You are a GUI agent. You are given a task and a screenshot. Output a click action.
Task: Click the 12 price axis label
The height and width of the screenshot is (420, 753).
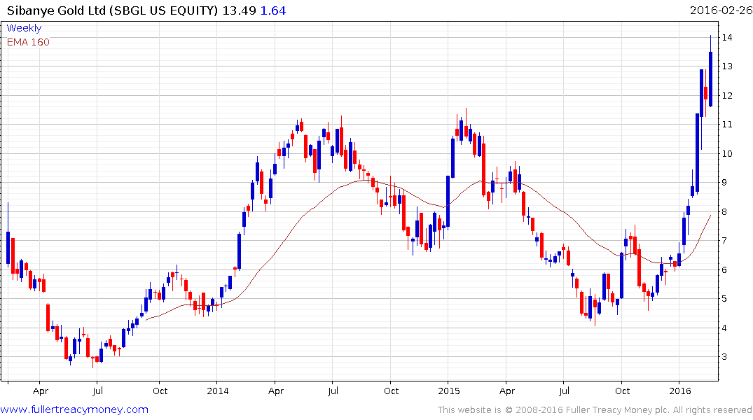727,95
